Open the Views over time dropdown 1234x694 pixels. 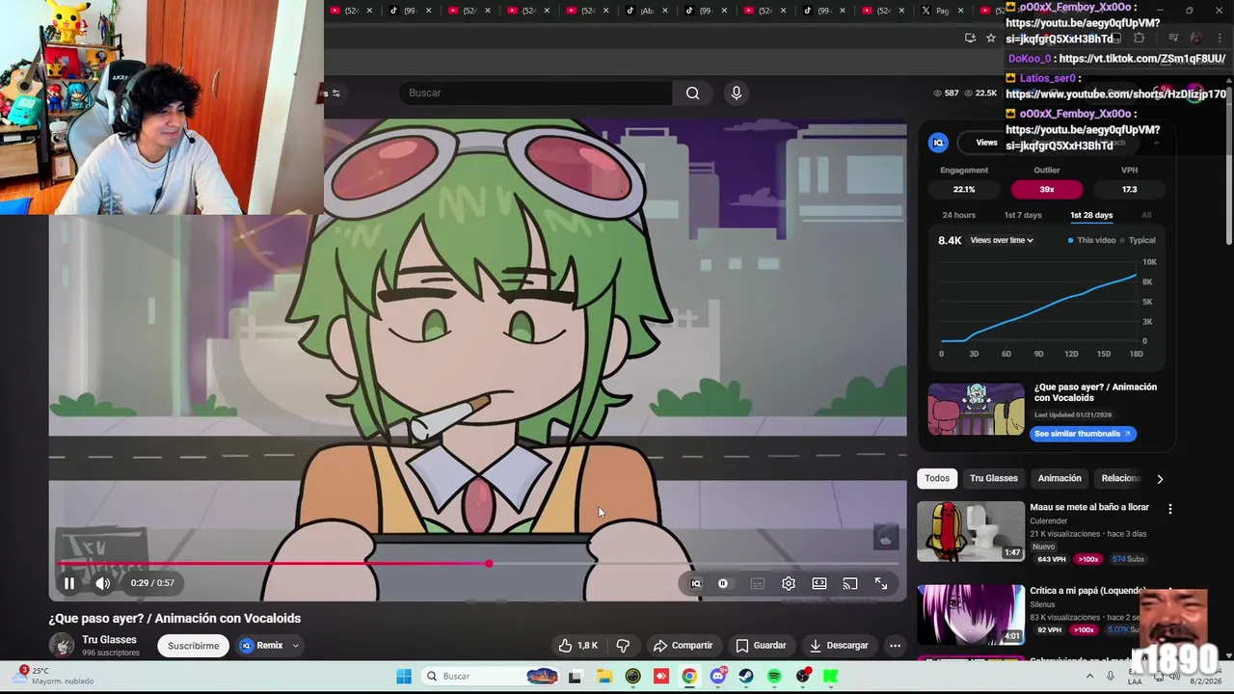click(x=1002, y=240)
